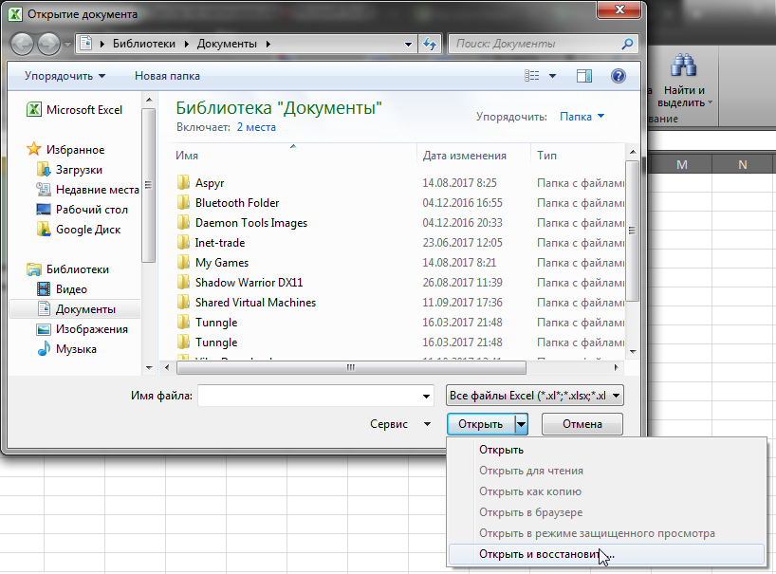The image size is (776, 574).
Task: Click the Новая папка button
Action: coord(167,76)
